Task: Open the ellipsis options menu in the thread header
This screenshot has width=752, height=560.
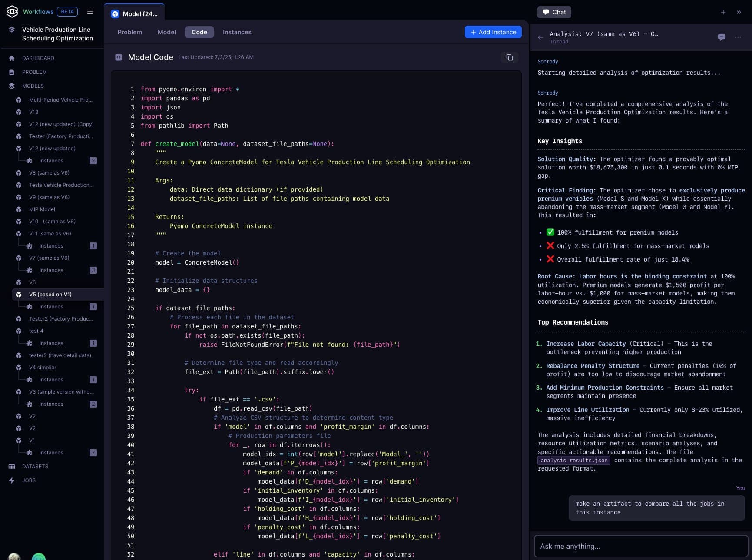Action: pyautogui.click(x=738, y=38)
